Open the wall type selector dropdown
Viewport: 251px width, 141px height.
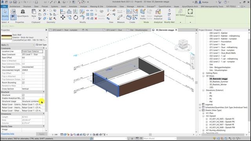tap(47, 37)
